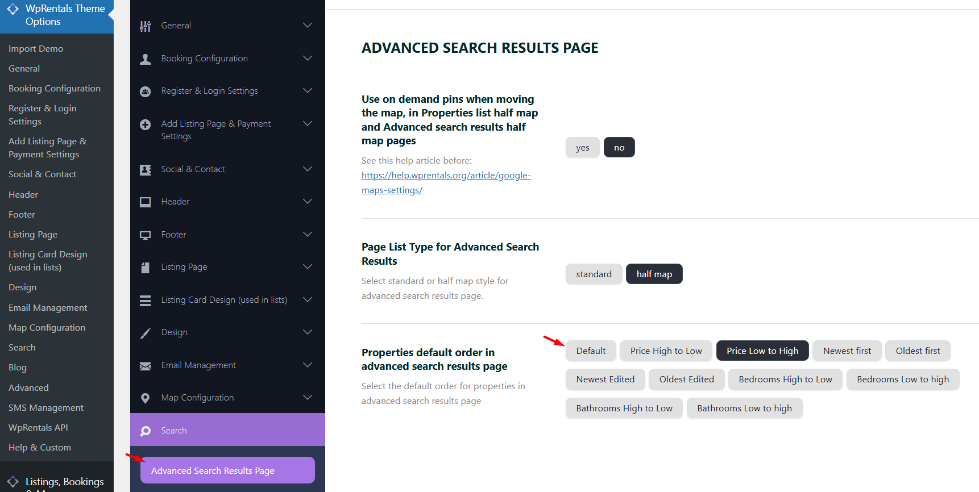The height and width of the screenshot is (492, 979).
Task: Click the Social & Contact card icon
Action: click(146, 170)
